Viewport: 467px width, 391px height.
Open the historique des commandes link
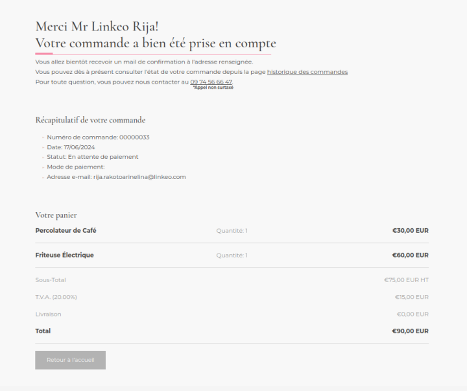[x=307, y=72]
